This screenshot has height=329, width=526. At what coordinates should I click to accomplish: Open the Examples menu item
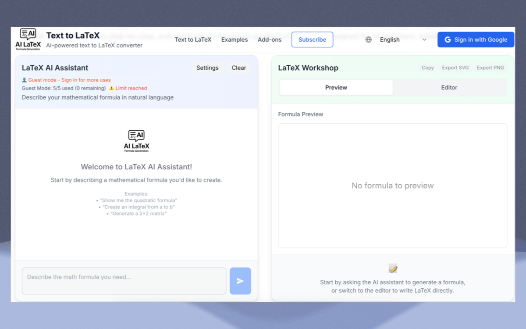pos(235,39)
